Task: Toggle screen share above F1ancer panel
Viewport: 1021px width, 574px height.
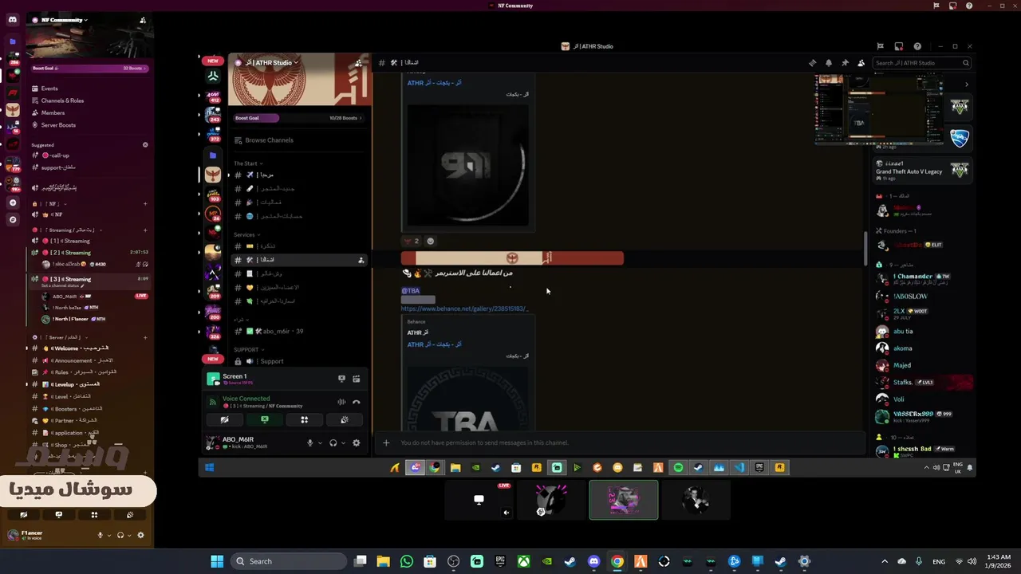Action: coord(58,515)
